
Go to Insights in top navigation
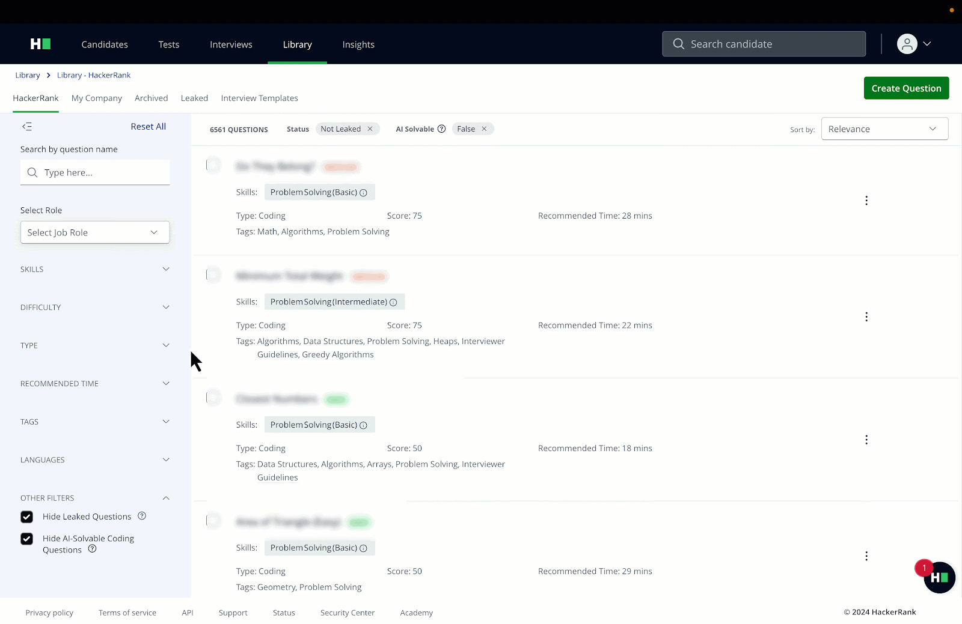pos(358,44)
